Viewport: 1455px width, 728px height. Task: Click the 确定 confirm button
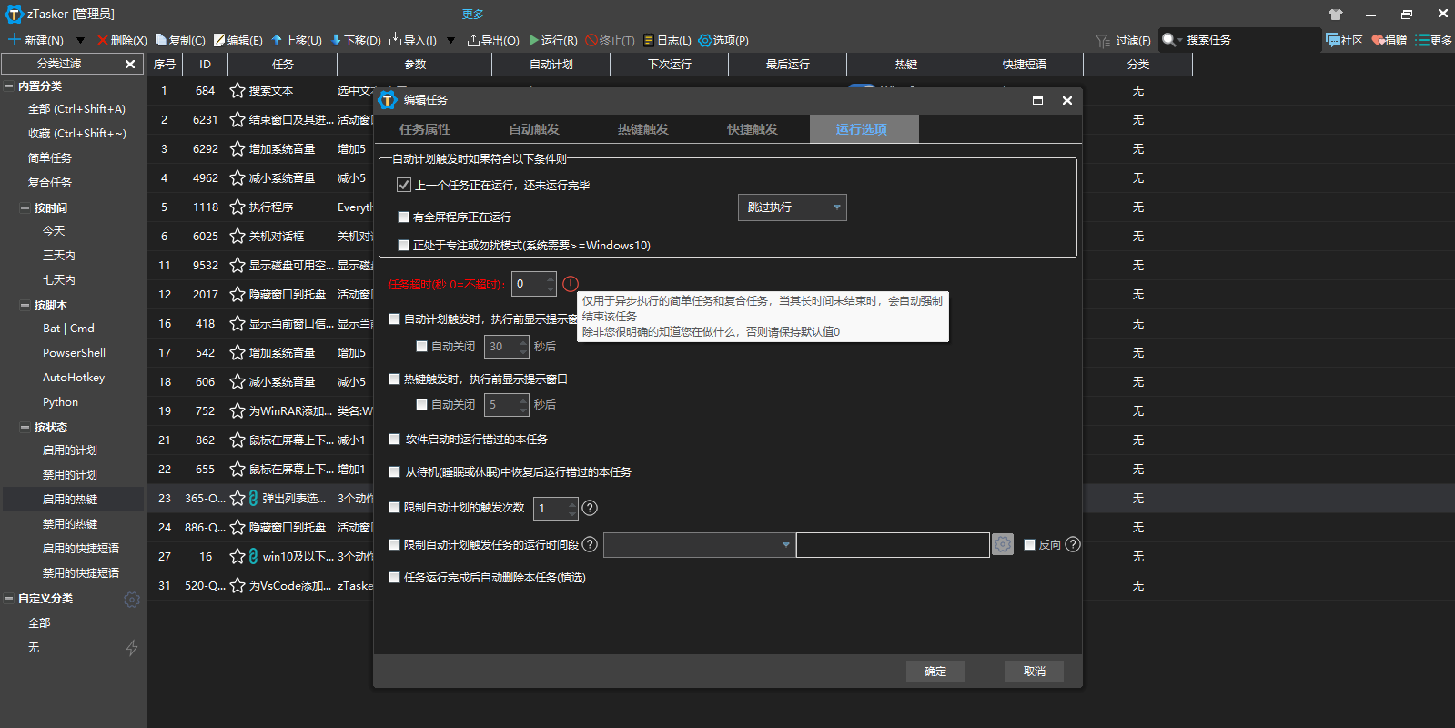click(935, 672)
